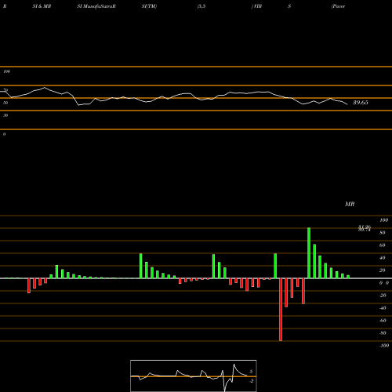This screenshot has height=392, width=392.
Task: Click the RSI value label 39.65
Action: (361, 103)
